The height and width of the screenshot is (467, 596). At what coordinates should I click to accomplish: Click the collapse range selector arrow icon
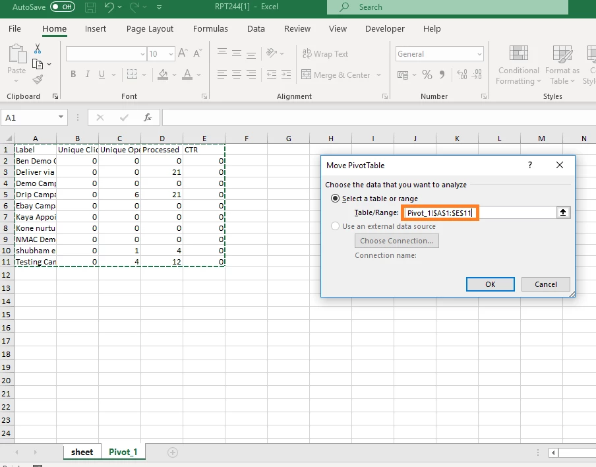coord(563,212)
